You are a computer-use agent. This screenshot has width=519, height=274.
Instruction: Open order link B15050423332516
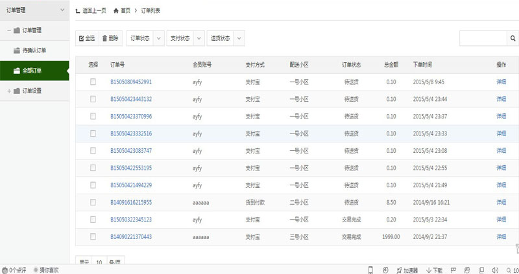coord(131,133)
